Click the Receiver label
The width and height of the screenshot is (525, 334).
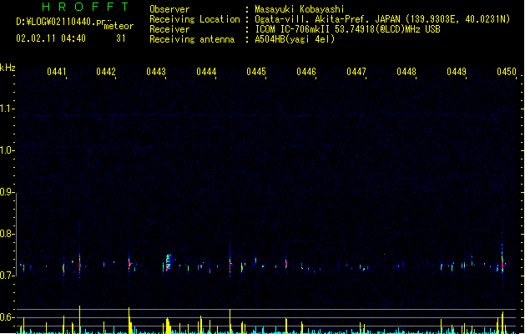169,29
